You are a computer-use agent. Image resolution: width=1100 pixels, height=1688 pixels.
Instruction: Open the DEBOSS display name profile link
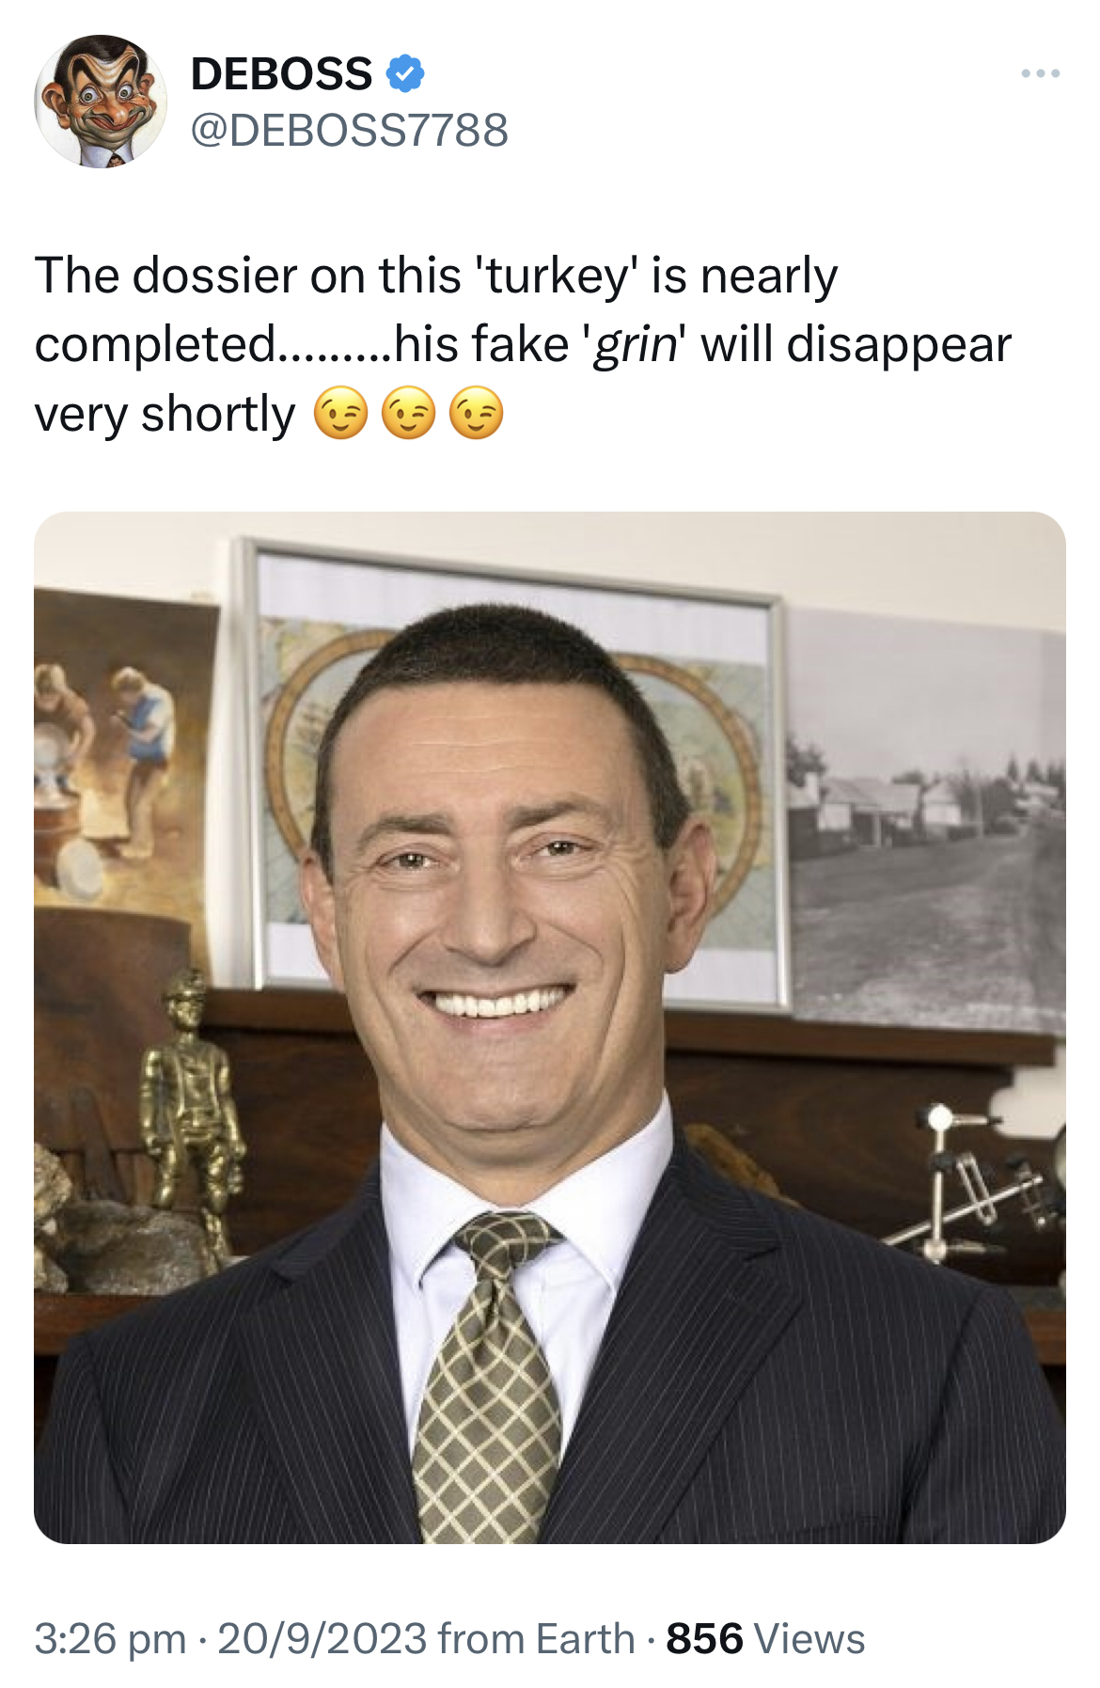[x=281, y=73]
